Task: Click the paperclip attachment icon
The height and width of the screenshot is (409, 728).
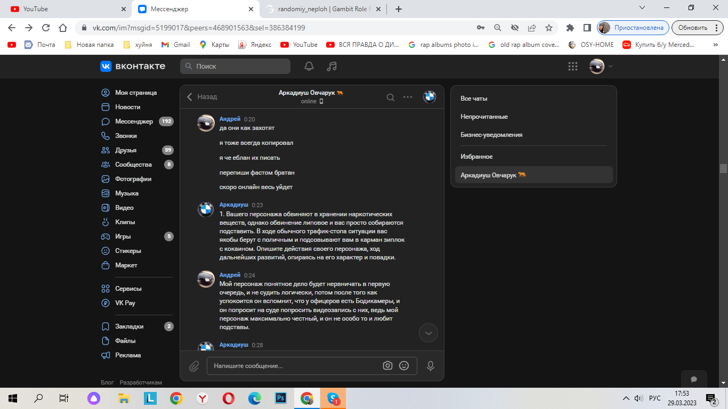Action: pos(194,366)
